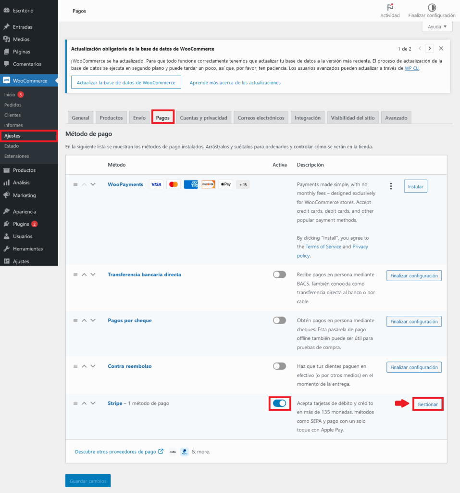This screenshot has width=460, height=493.
Task: Go to the next notice with the right arrow
Action: coord(430,48)
